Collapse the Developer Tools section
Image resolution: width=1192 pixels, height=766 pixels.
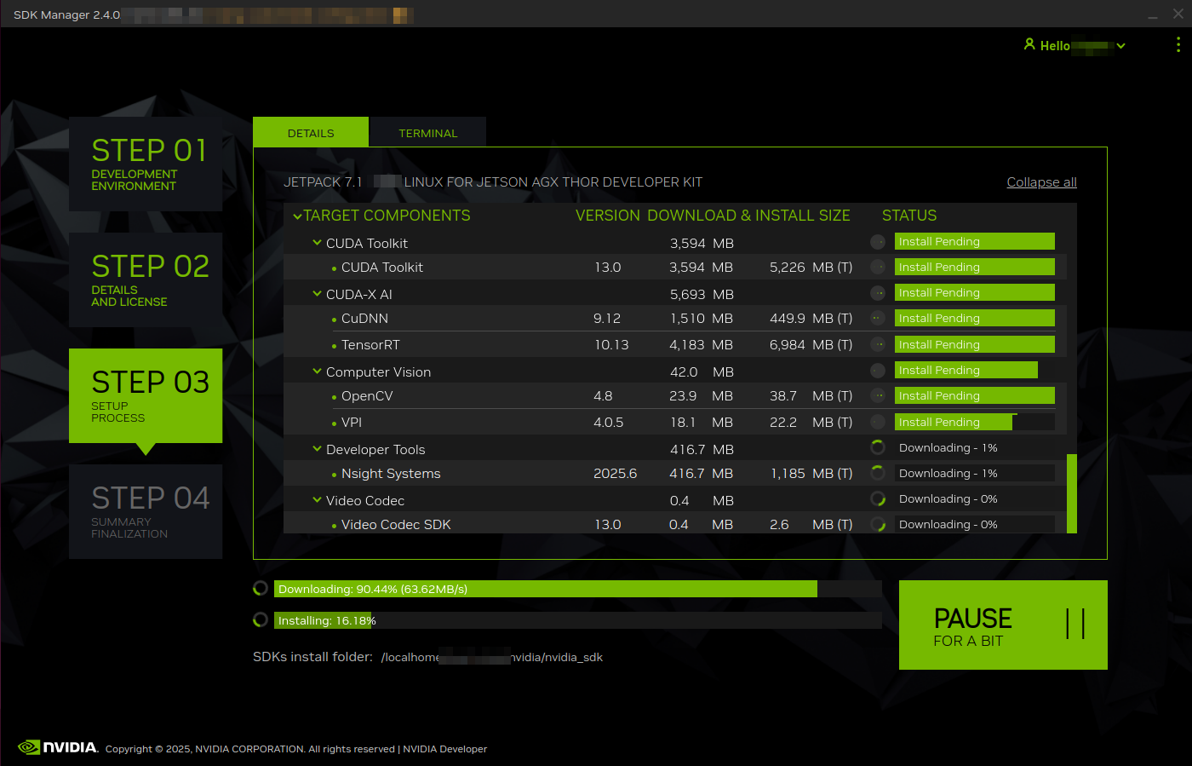(317, 449)
